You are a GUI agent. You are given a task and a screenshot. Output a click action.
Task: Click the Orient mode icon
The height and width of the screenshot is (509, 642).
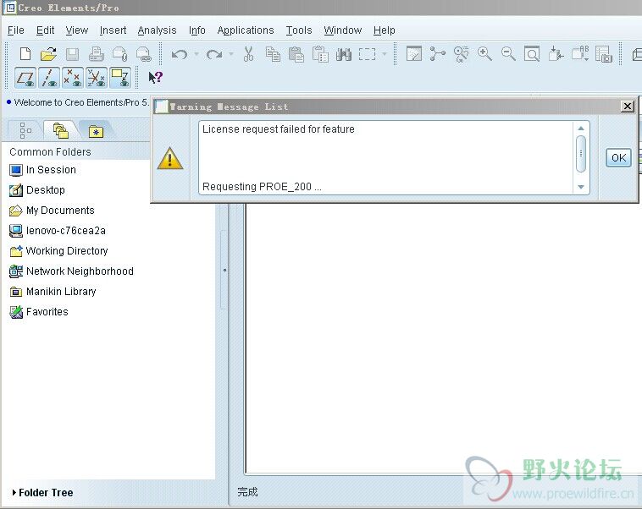coord(461,54)
